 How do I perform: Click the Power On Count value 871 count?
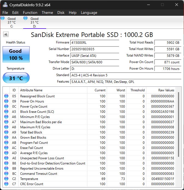[168, 62]
